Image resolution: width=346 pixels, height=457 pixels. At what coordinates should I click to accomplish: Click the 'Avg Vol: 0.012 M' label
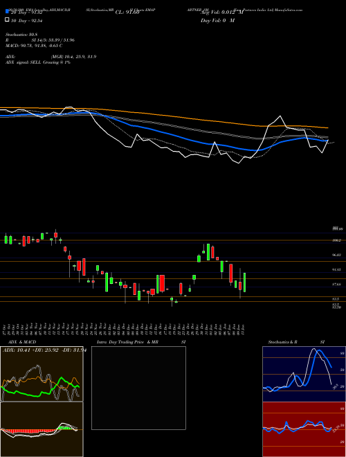tap(221, 12)
